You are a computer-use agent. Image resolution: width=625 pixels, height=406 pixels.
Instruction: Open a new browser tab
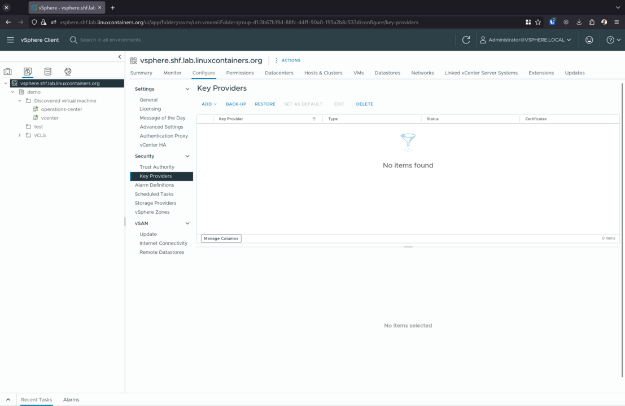(x=113, y=7)
